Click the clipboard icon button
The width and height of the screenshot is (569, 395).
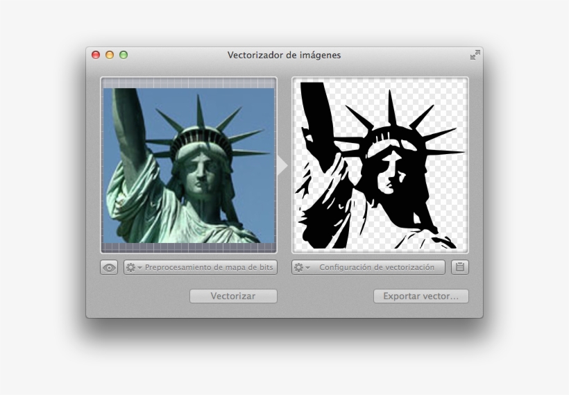click(x=460, y=267)
